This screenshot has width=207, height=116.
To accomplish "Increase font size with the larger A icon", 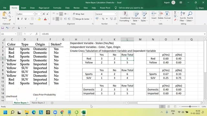I will coord(44,14).
